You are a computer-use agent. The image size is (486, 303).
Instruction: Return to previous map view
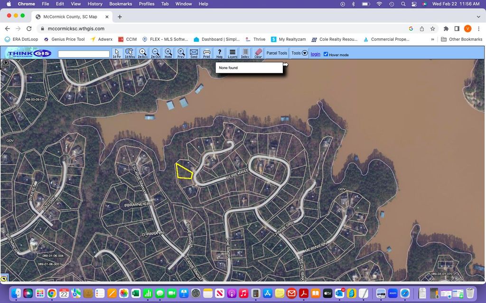click(181, 53)
